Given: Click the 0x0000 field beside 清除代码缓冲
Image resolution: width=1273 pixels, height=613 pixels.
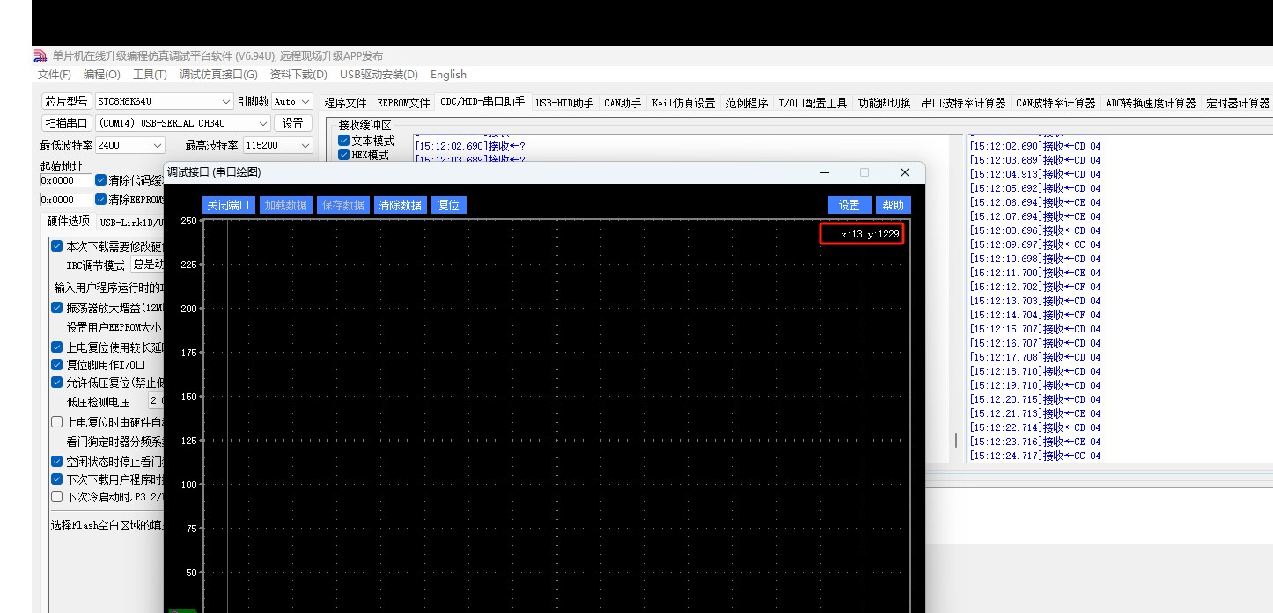Looking at the screenshot, I should (x=66, y=180).
